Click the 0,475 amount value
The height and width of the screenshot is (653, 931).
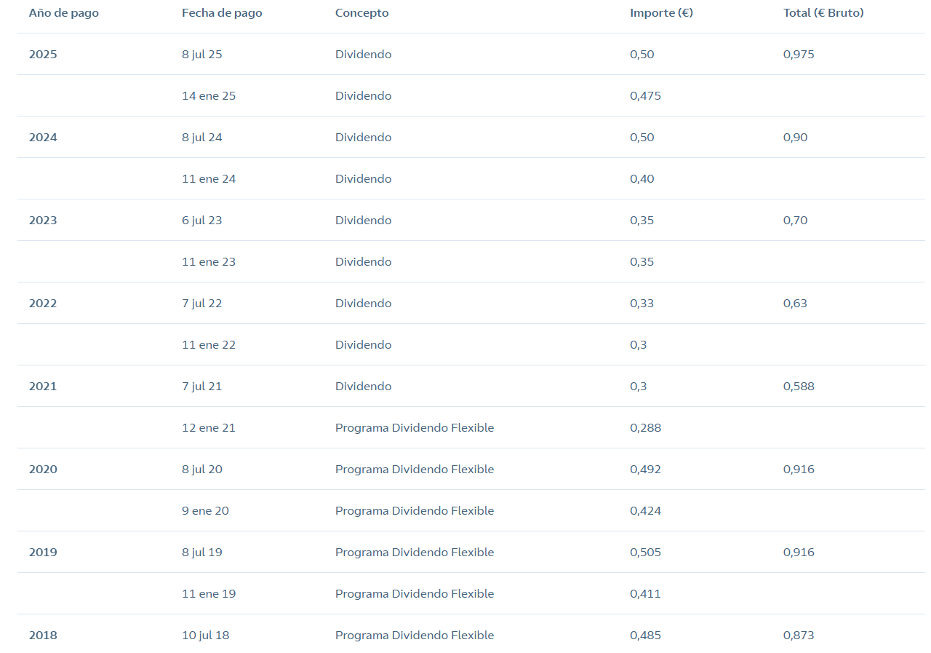point(645,96)
